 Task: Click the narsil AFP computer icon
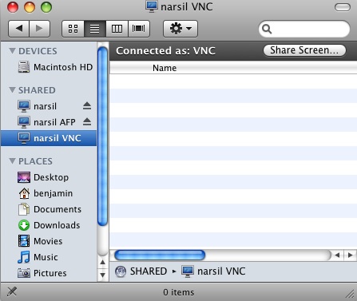coord(24,122)
